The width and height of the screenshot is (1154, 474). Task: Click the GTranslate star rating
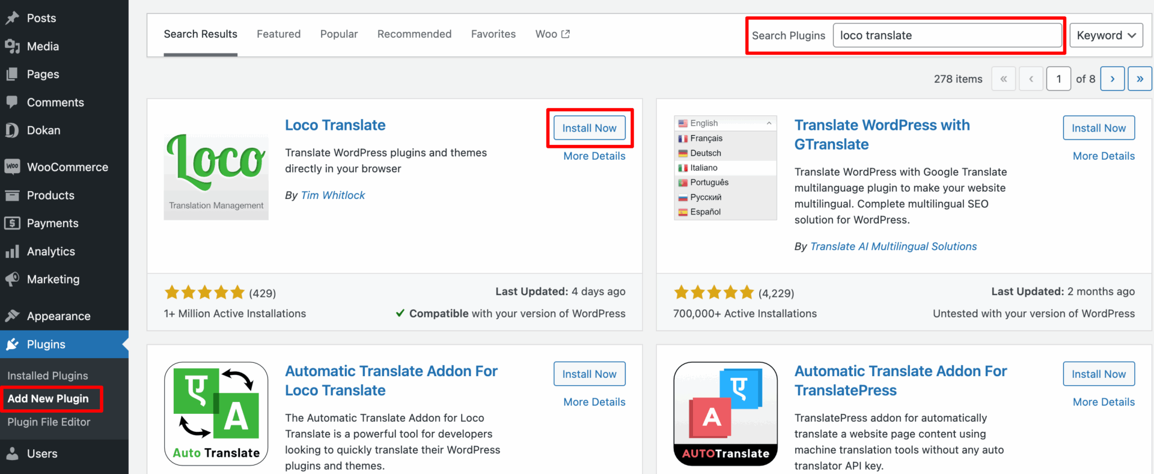(714, 293)
